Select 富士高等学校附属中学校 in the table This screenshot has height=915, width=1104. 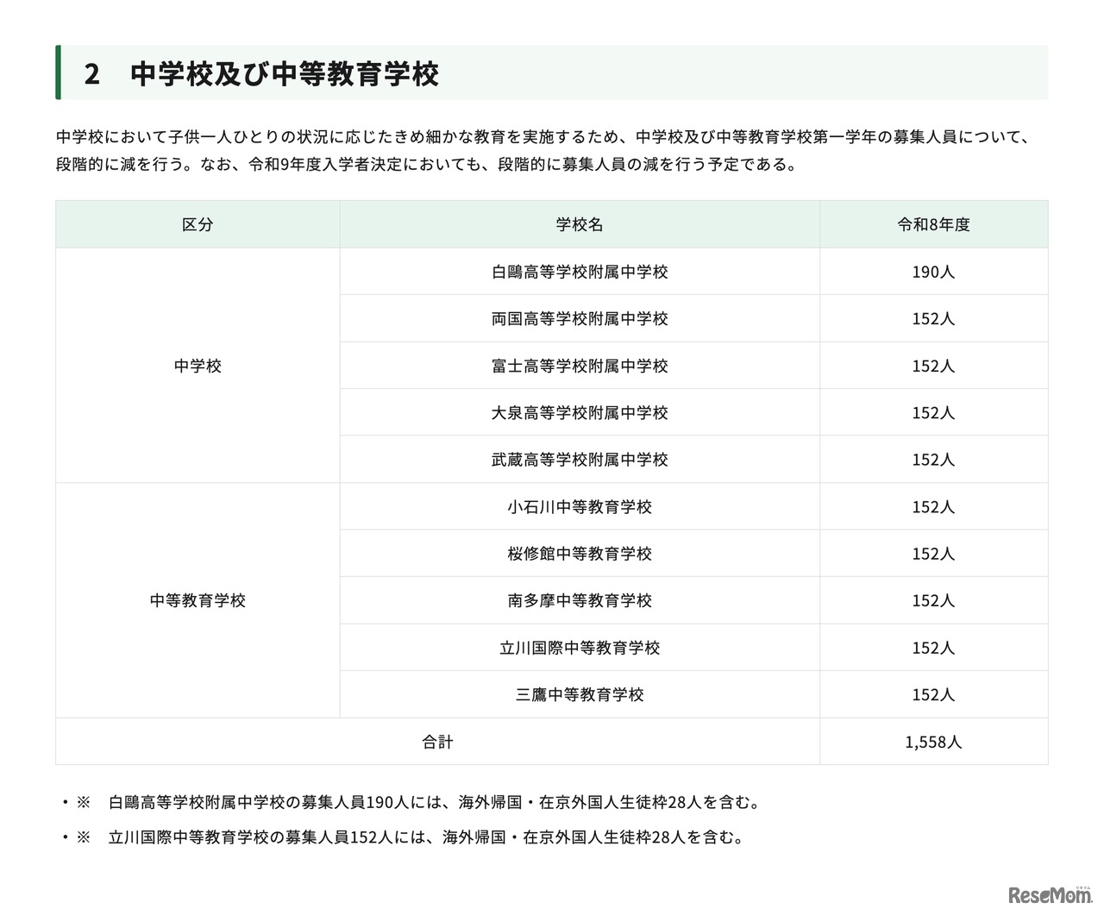(579, 365)
